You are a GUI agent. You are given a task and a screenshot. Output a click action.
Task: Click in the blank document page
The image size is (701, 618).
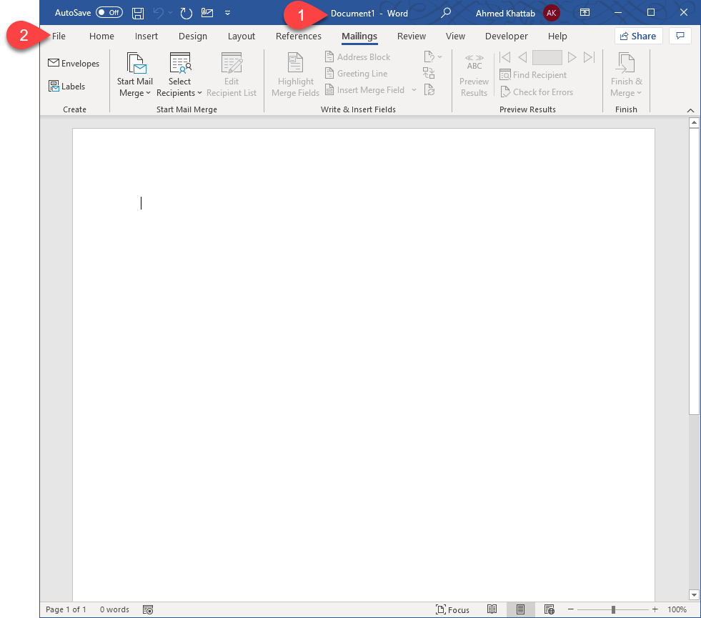pos(364,365)
